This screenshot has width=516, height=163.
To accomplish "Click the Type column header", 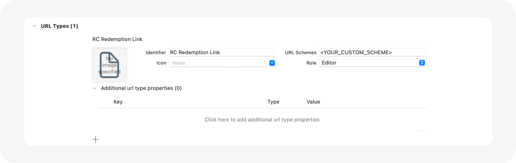I will click(273, 102).
